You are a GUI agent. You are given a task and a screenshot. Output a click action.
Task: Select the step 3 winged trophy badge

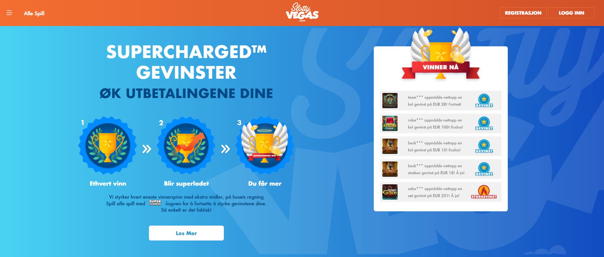coord(265,146)
